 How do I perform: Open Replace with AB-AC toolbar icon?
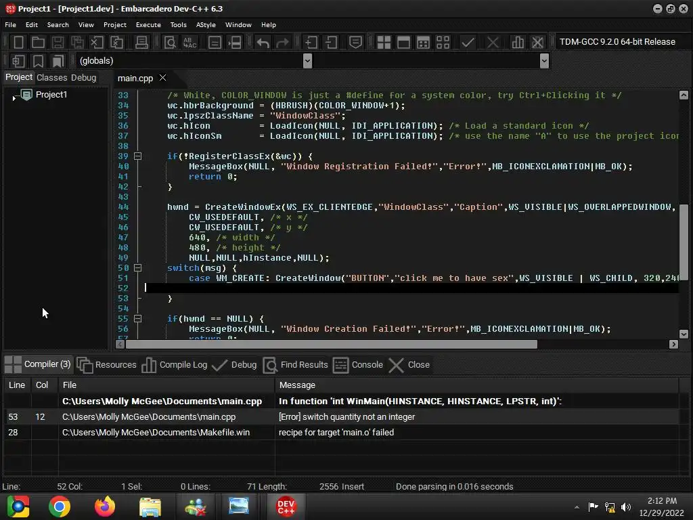pyautogui.click(x=189, y=43)
